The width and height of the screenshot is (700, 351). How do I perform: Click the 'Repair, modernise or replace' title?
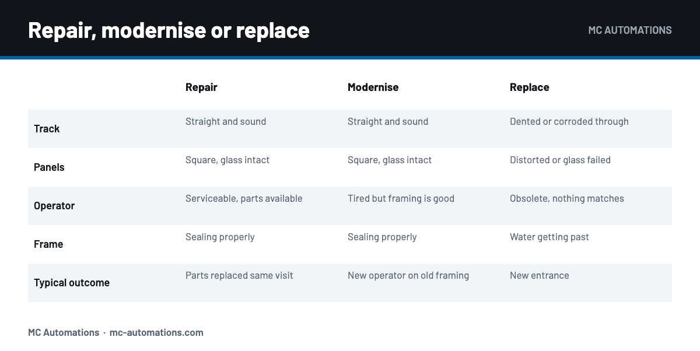tap(169, 30)
